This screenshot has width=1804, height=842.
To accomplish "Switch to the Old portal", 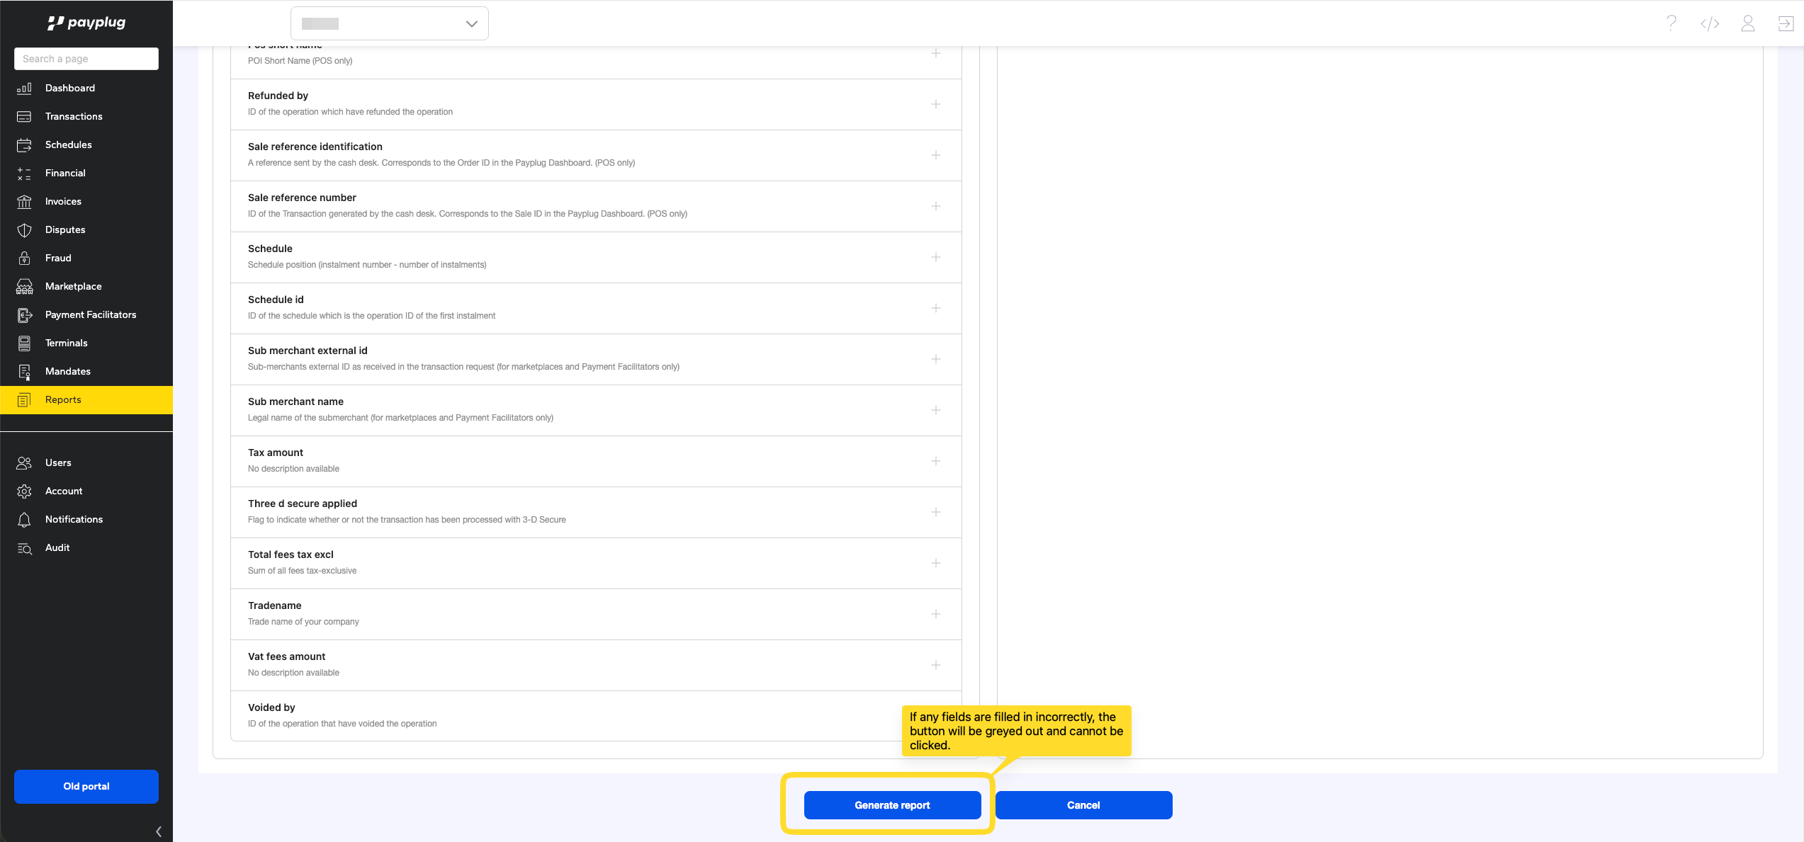I will pyautogui.click(x=86, y=786).
